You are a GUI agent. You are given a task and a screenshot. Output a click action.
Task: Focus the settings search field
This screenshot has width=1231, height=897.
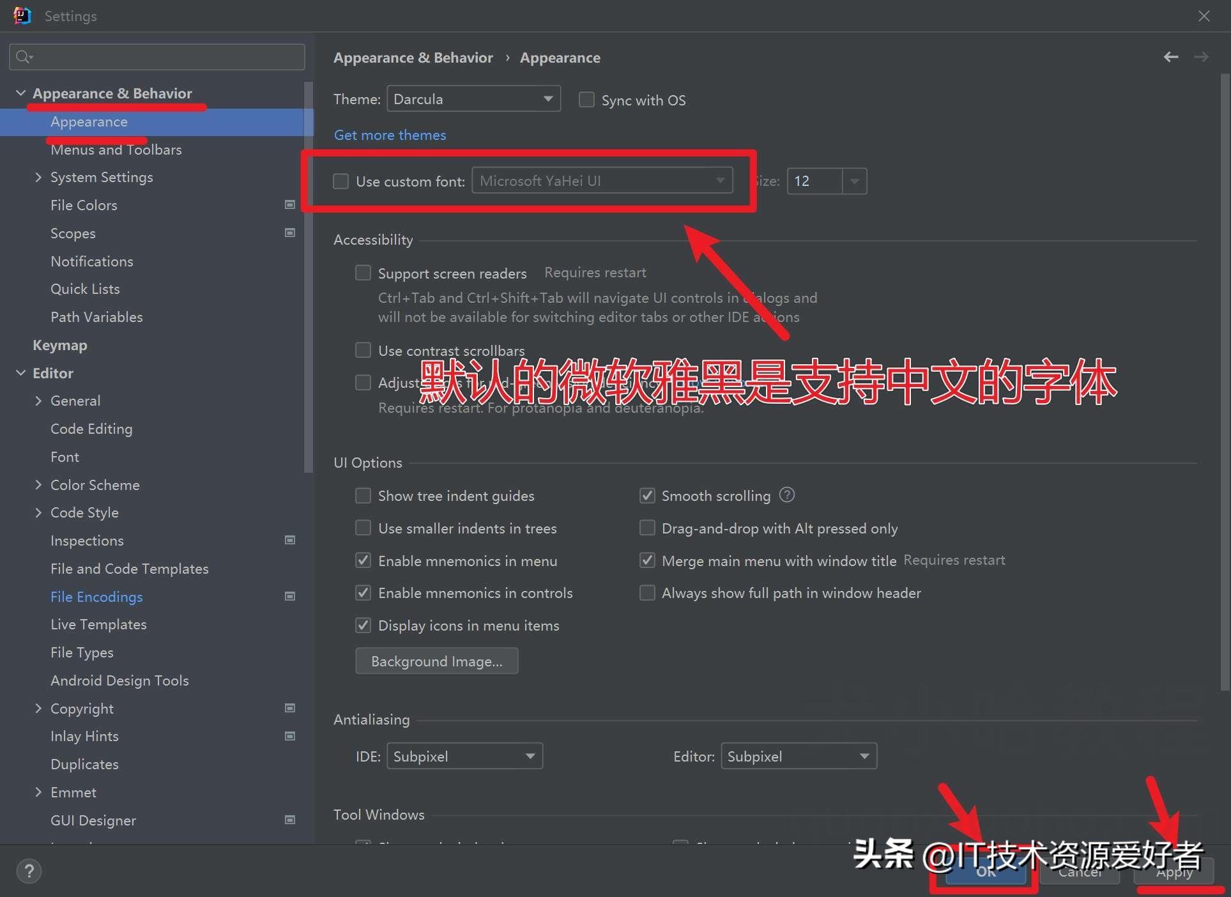coord(157,57)
